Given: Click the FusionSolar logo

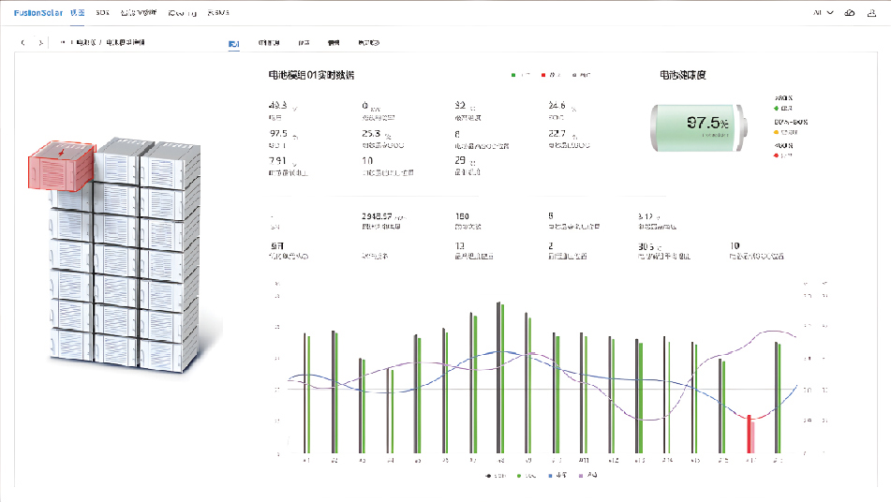Looking at the screenshot, I should click(x=35, y=13).
